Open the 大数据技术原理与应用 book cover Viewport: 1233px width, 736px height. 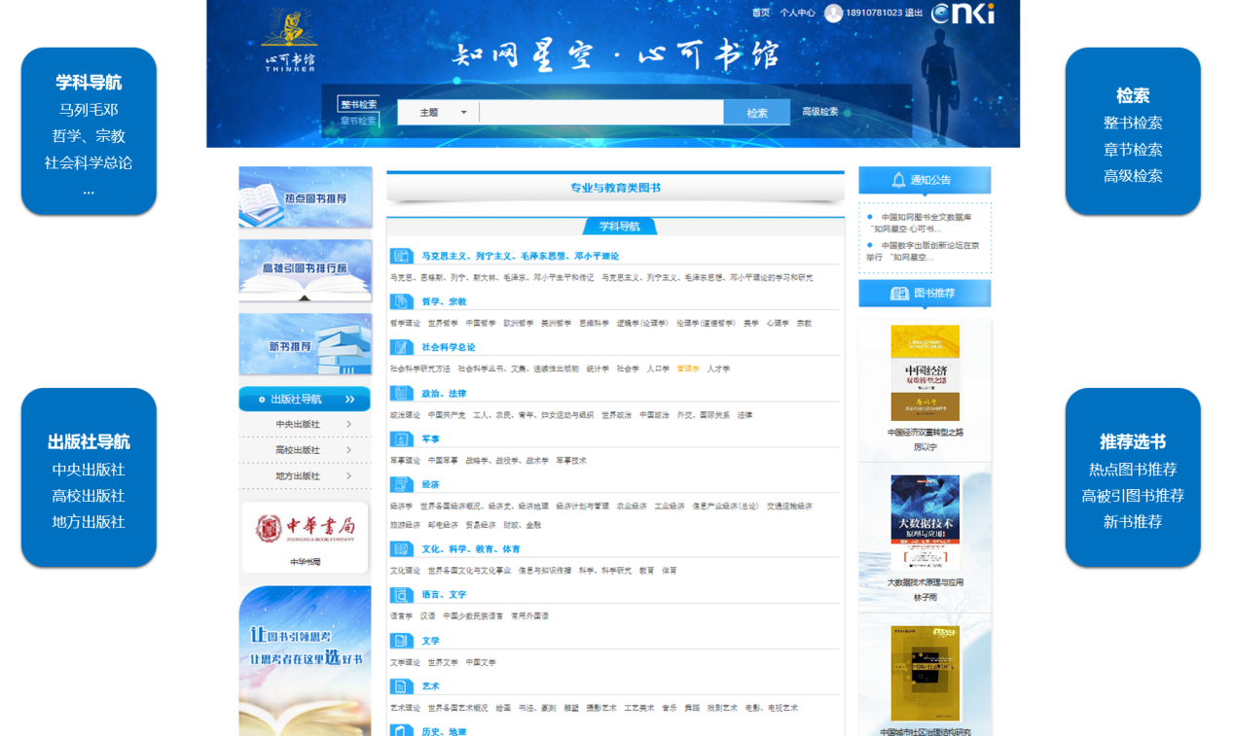925,522
